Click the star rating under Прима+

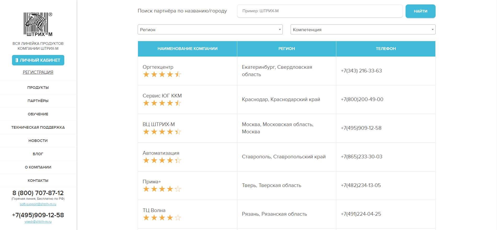click(162, 189)
